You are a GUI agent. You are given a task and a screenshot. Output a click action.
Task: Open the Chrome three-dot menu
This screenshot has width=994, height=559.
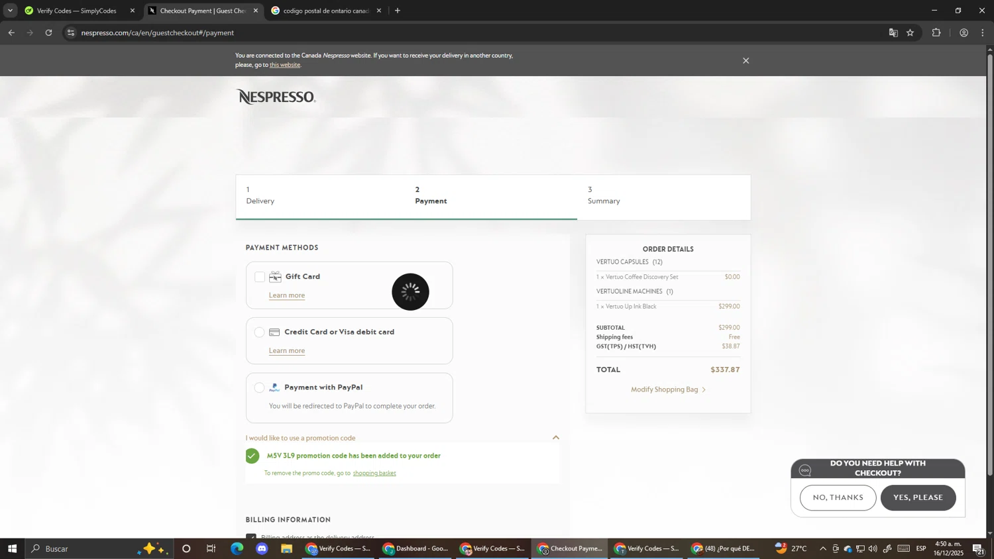pyautogui.click(x=983, y=32)
